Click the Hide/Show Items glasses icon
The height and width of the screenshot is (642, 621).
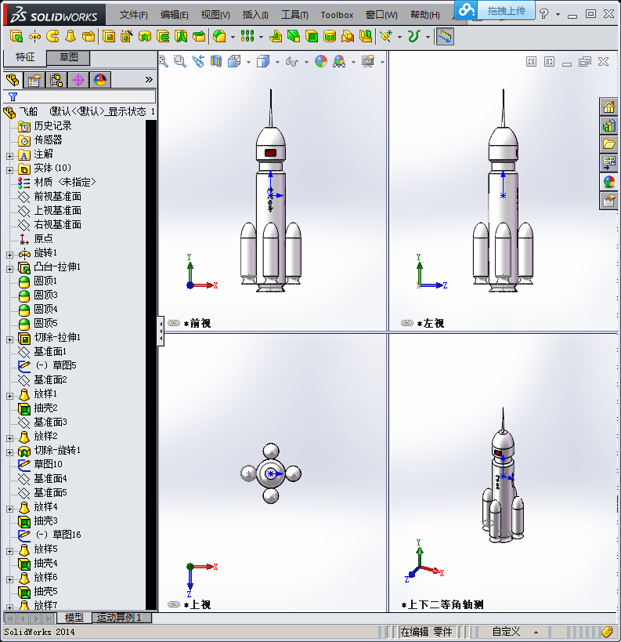tap(292, 61)
